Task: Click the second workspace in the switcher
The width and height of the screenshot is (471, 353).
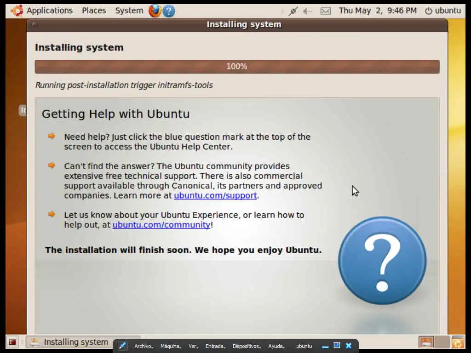Action: [442, 342]
